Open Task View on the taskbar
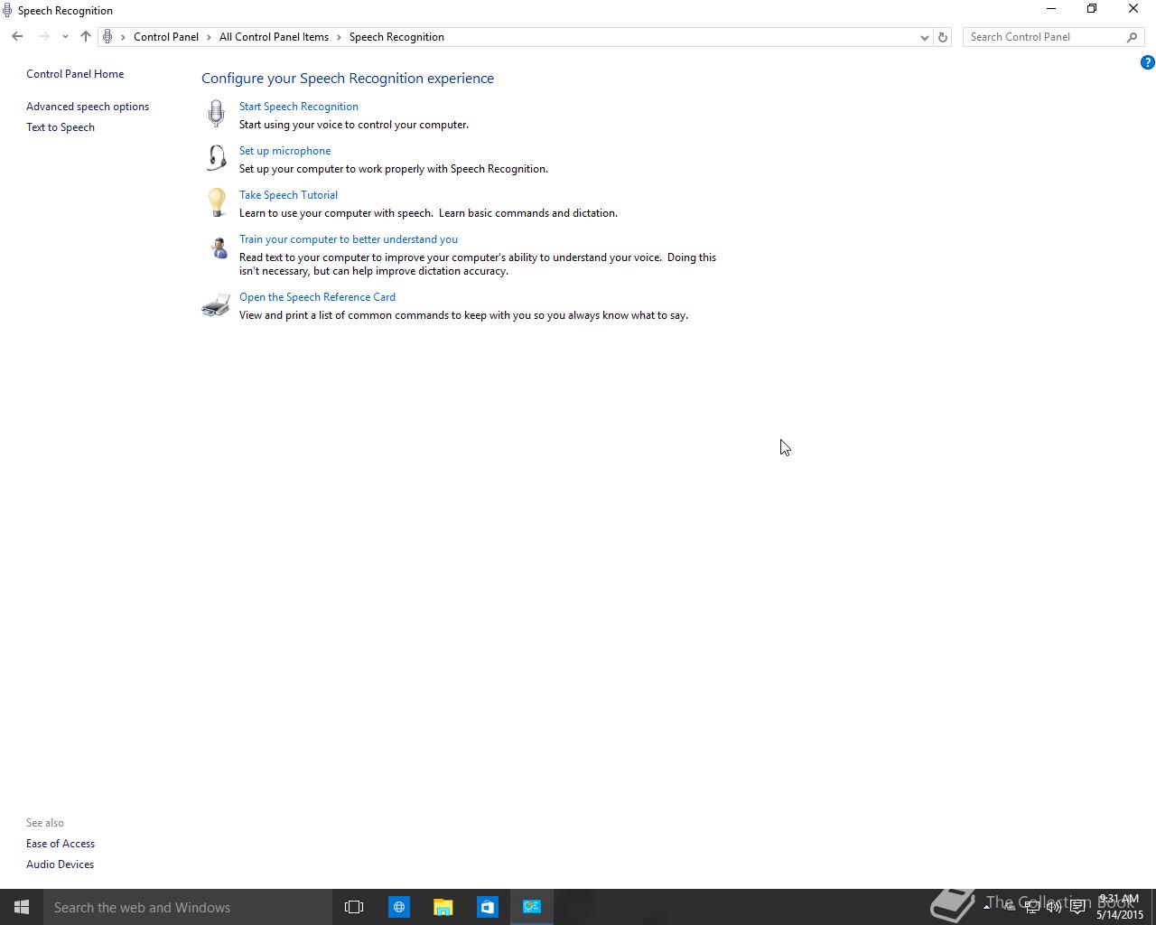 tap(354, 907)
